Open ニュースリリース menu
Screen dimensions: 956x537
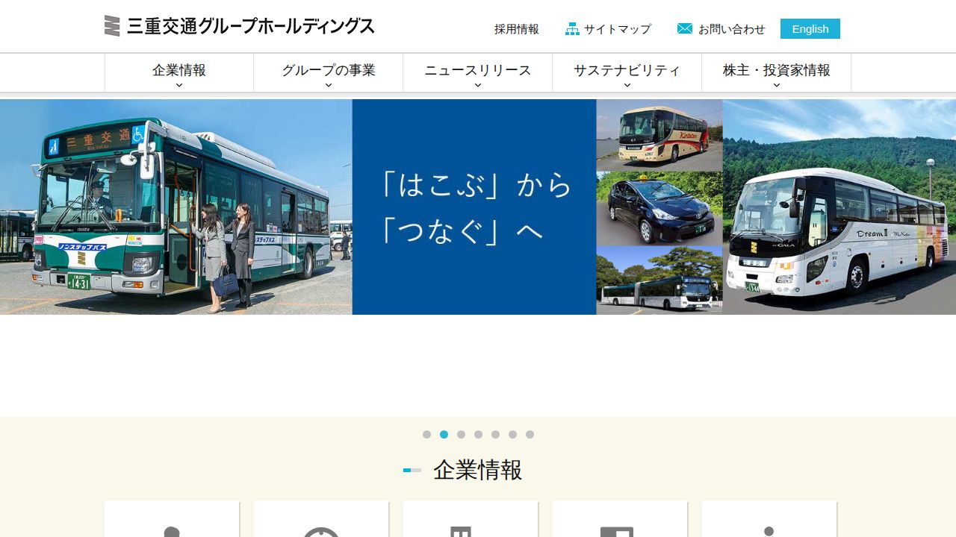pos(478,72)
